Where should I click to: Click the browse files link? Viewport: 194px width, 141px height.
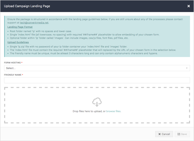tap(113, 111)
